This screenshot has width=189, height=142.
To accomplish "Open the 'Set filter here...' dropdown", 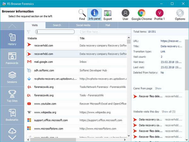I will pos(104,32).
